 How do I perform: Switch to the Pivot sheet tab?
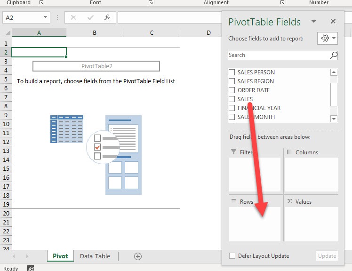point(60,256)
